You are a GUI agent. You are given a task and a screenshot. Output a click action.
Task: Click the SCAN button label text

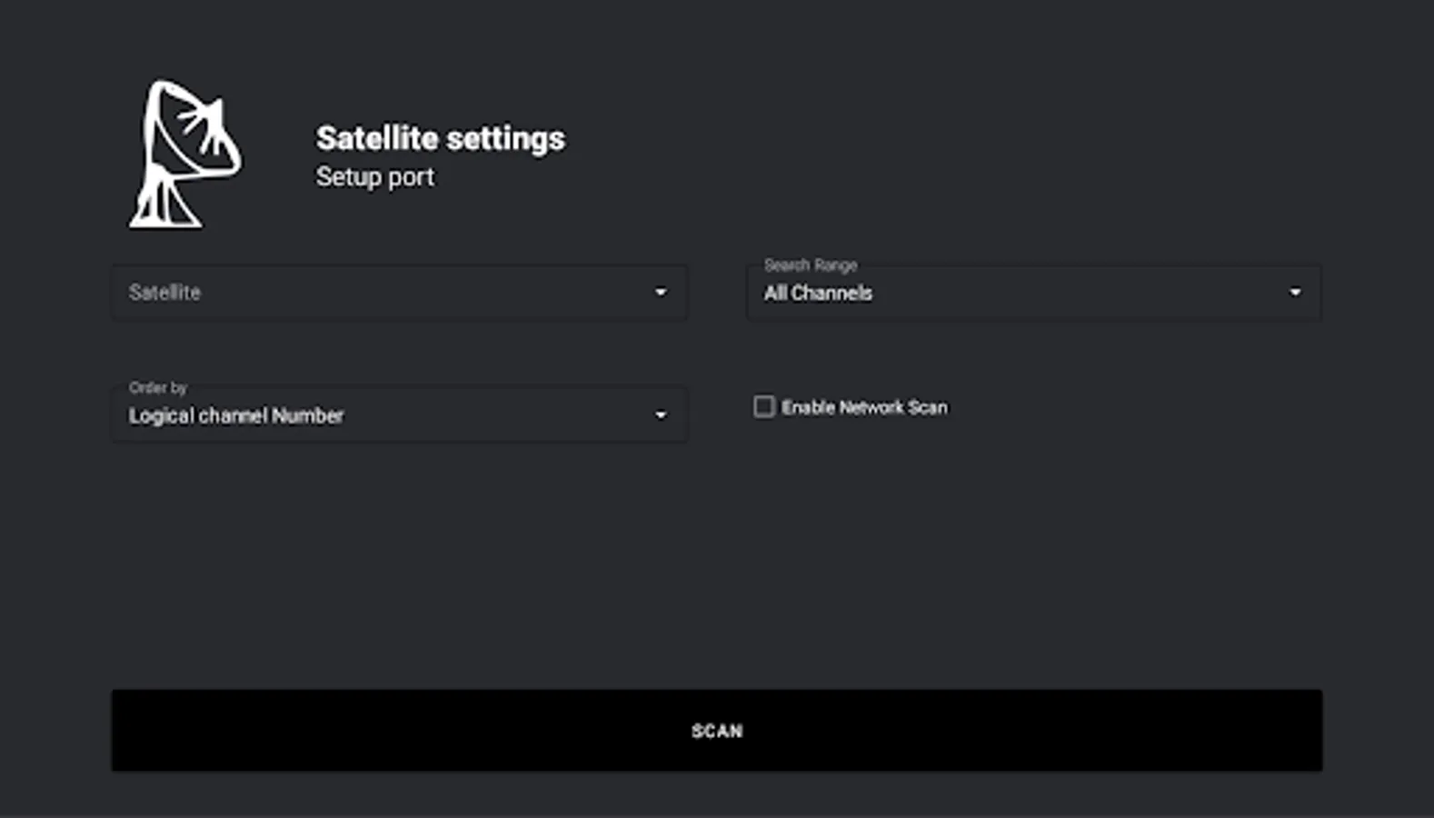coord(717,731)
